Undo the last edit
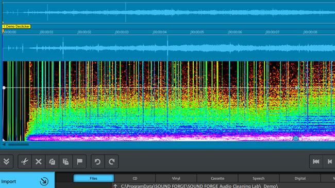This screenshot has height=188, width=335. 97,162
